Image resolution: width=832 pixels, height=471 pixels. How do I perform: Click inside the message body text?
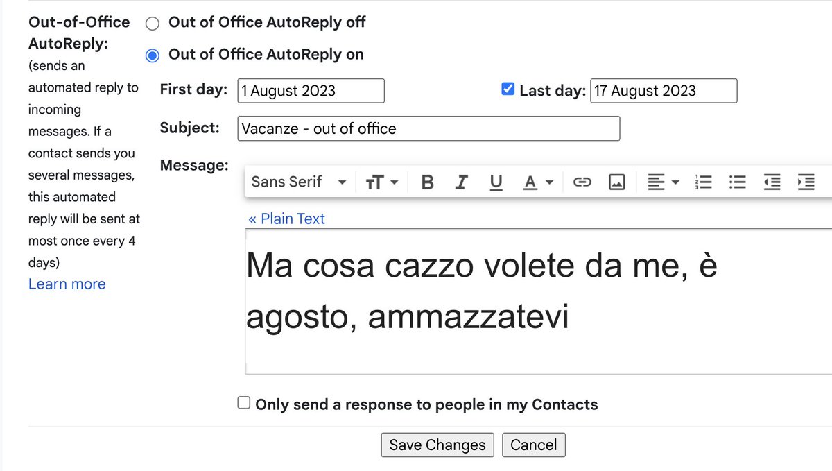538,301
